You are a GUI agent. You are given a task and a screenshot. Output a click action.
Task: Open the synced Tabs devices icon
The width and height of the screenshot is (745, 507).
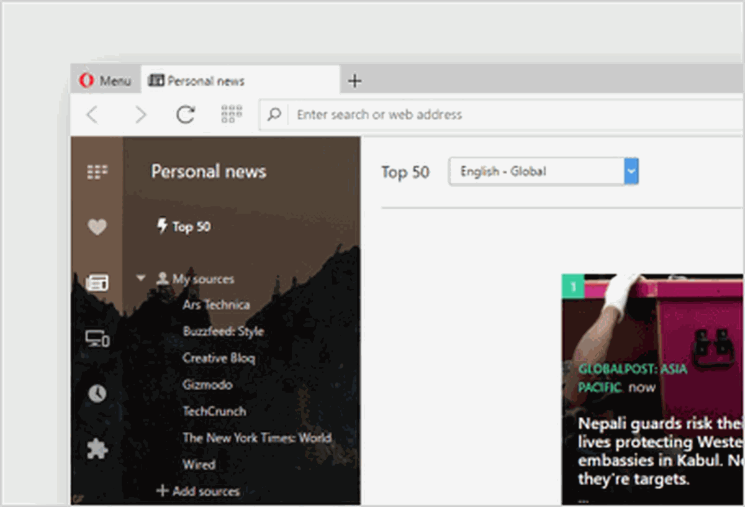point(97,339)
